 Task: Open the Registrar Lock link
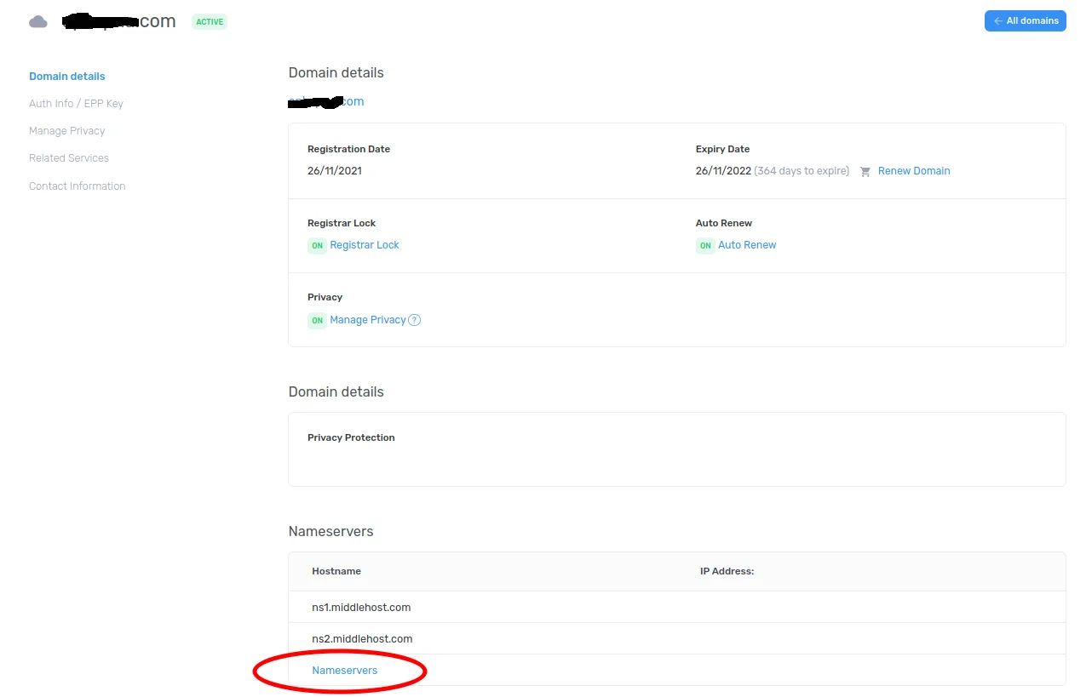(x=365, y=245)
